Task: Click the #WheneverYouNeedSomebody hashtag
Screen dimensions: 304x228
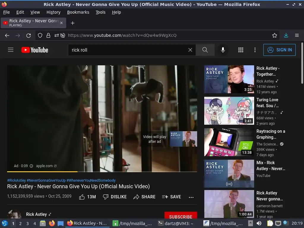Action: click(x=91, y=180)
